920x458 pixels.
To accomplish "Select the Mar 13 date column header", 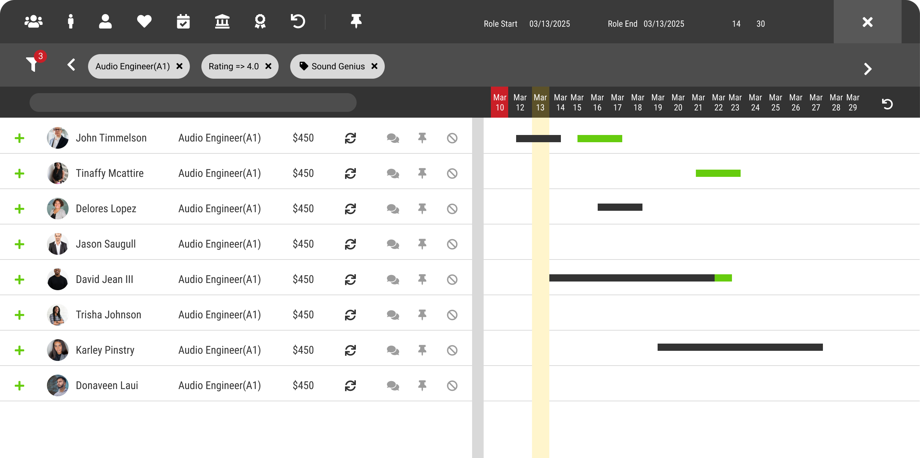I will point(540,102).
